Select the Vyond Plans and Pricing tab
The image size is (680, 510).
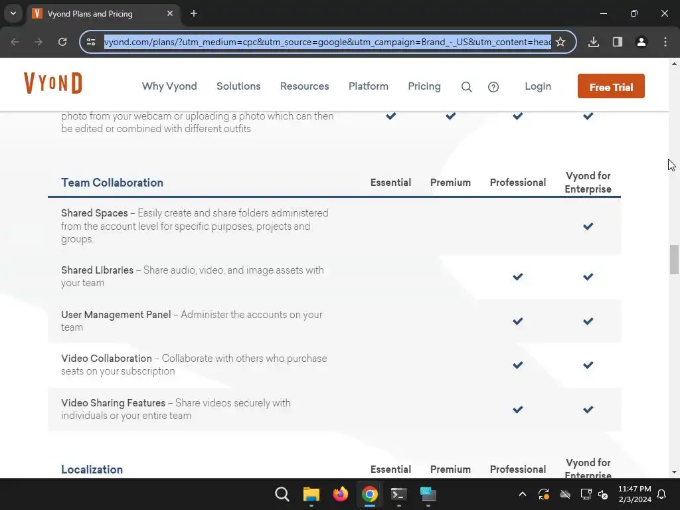pos(103,13)
